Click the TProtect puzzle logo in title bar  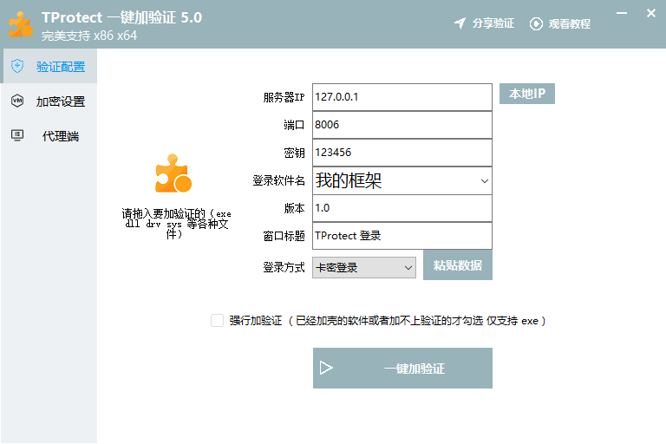[x=21, y=23]
